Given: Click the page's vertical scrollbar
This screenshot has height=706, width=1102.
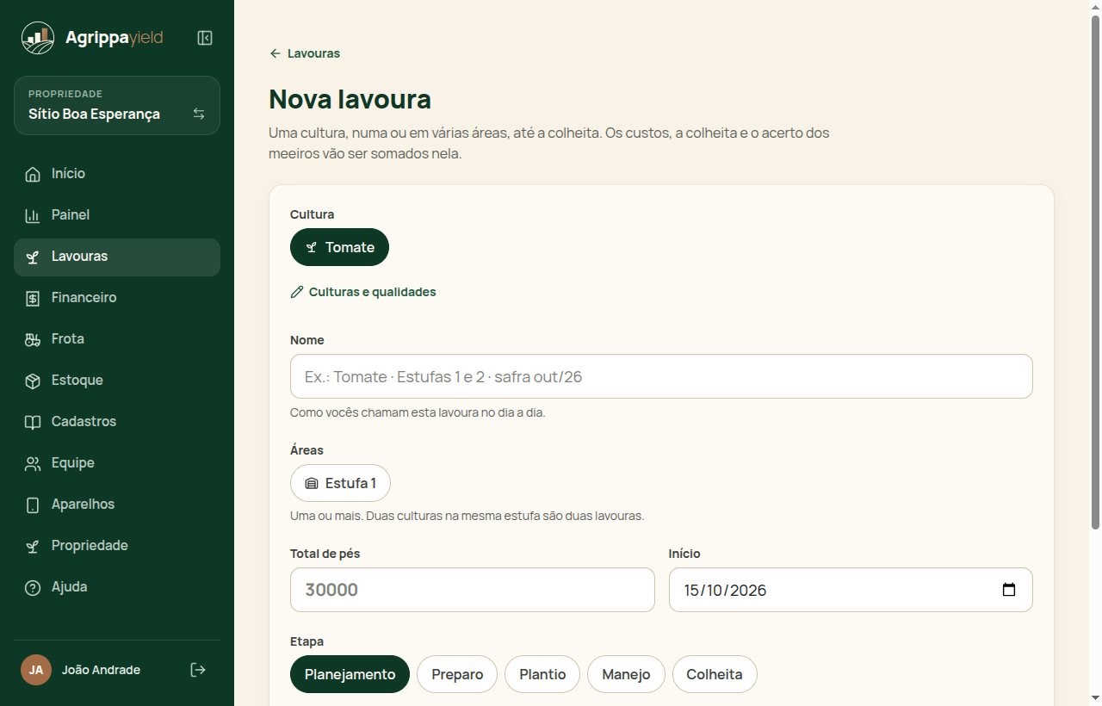Looking at the screenshot, I should [x=1095, y=273].
